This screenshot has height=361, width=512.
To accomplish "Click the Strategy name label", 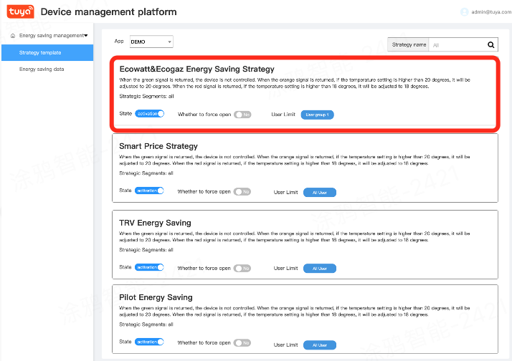I will click(x=409, y=44).
